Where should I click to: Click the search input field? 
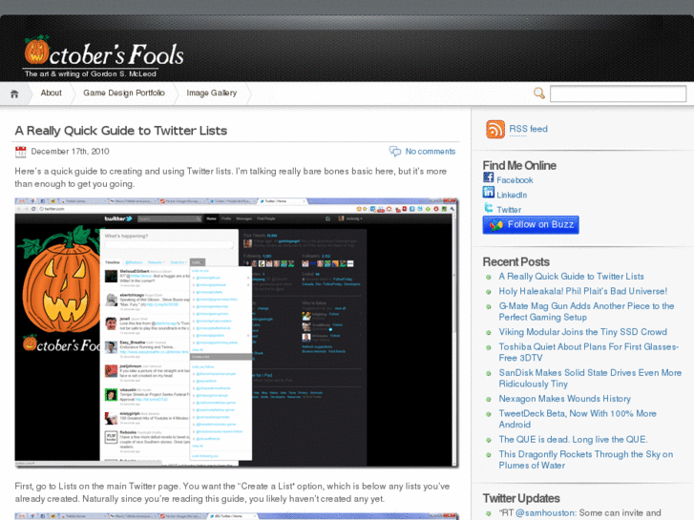(x=618, y=94)
